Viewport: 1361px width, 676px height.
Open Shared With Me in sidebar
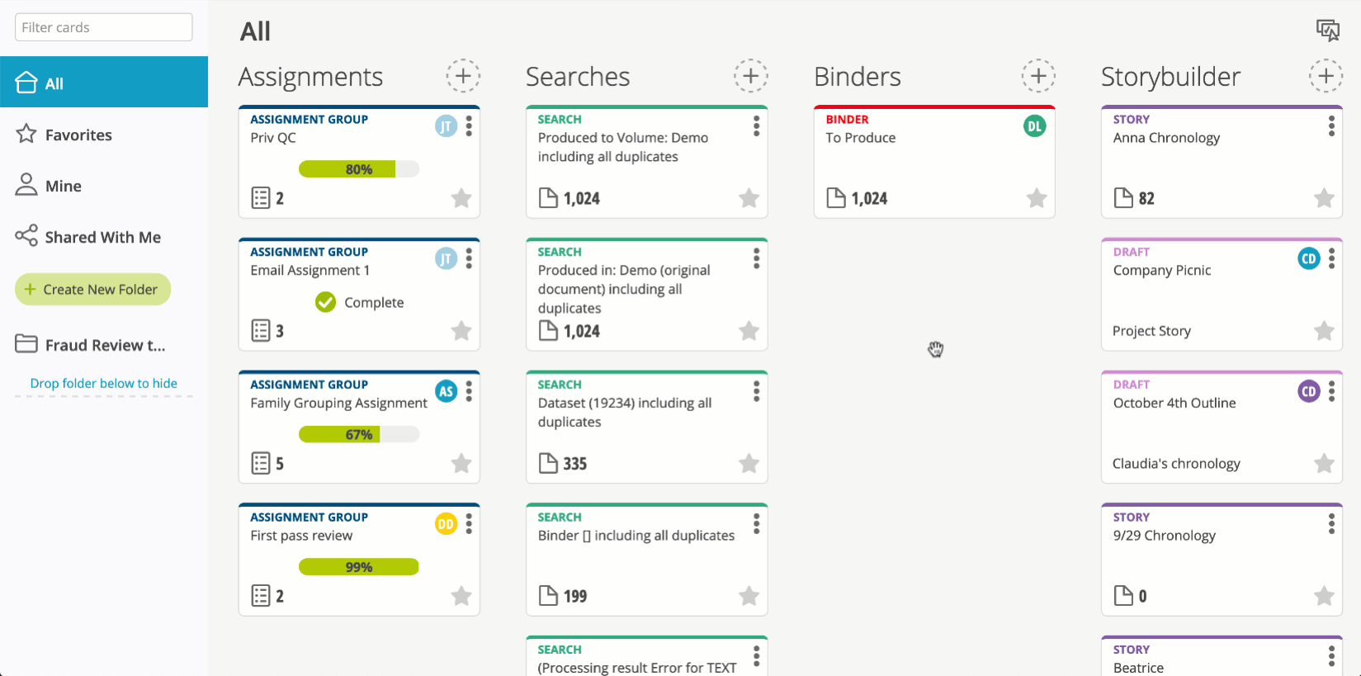point(104,237)
